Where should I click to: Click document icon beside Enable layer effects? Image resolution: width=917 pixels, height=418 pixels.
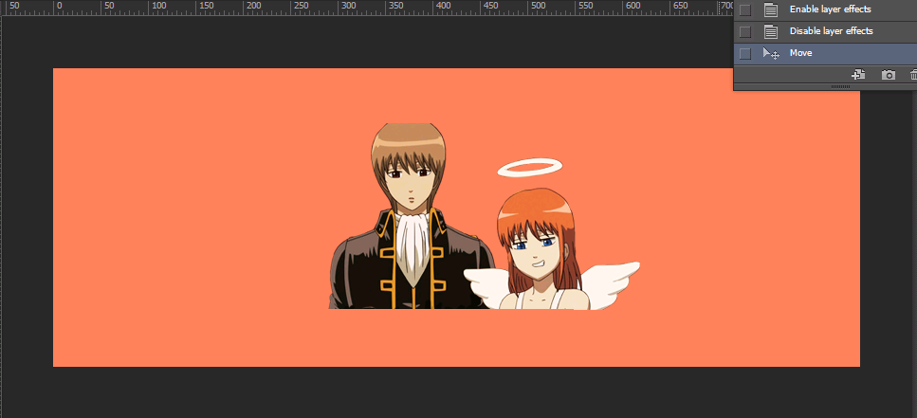(x=771, y=9)
